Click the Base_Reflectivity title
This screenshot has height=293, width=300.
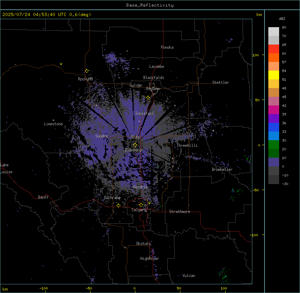click(x=150, y=5)
